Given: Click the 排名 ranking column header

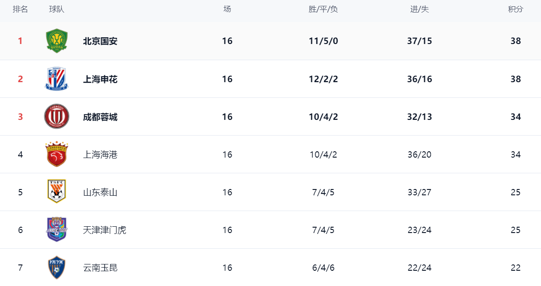Looking at the screenshot, I should click(x=20, y=9).
